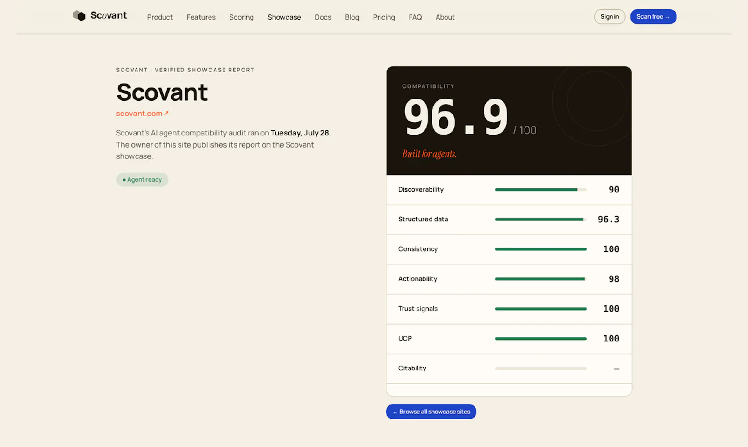Viewport: 748px width, 447px height.
Task: Click the Structured data score 96.3
Action: 608,220
